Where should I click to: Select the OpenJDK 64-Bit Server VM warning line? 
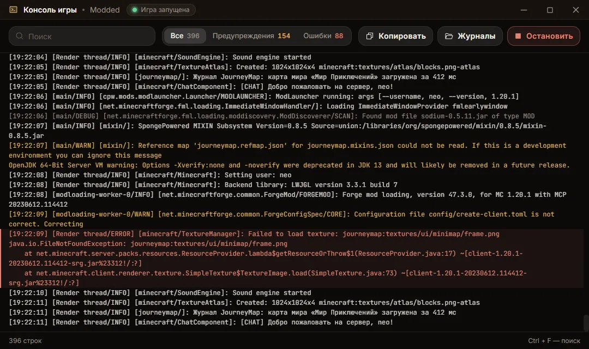pyautogui.click(x=289, y=165)
